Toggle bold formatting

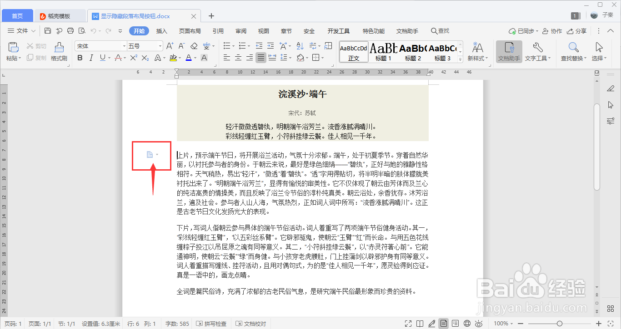(80, 58)
